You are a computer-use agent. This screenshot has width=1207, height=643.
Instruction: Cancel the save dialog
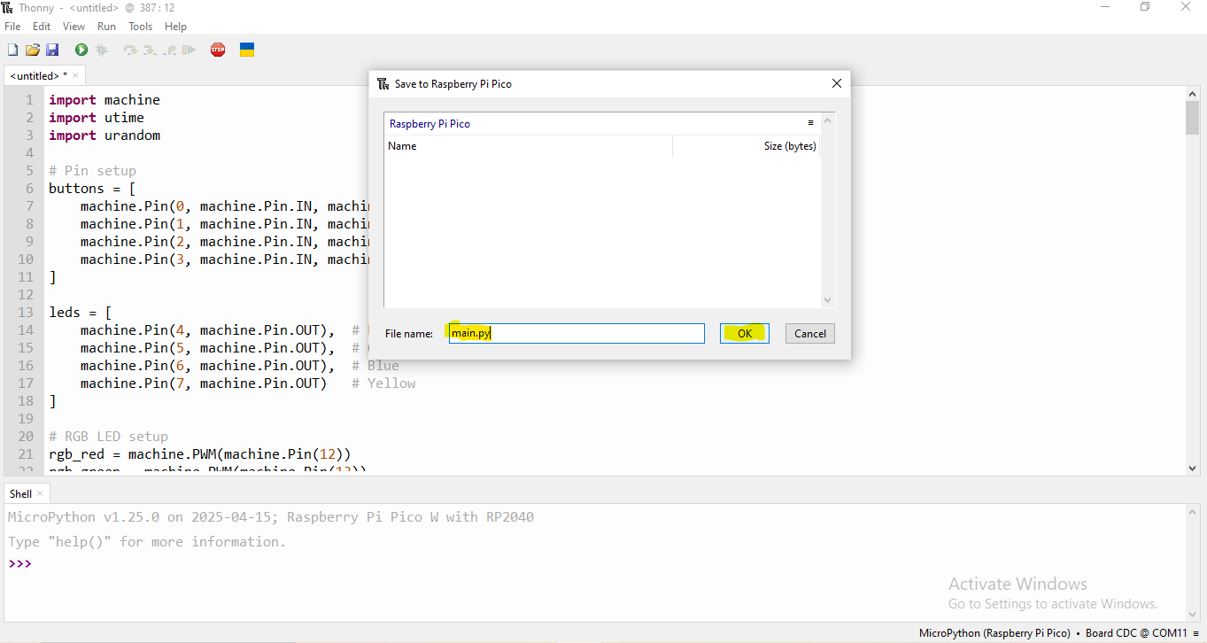tap(810, 334)
